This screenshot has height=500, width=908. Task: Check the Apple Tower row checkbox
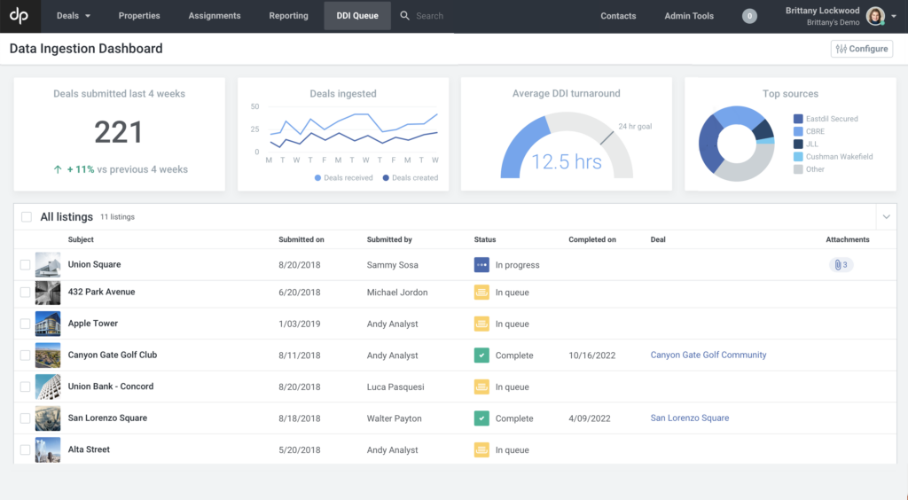tap(25, 324)
